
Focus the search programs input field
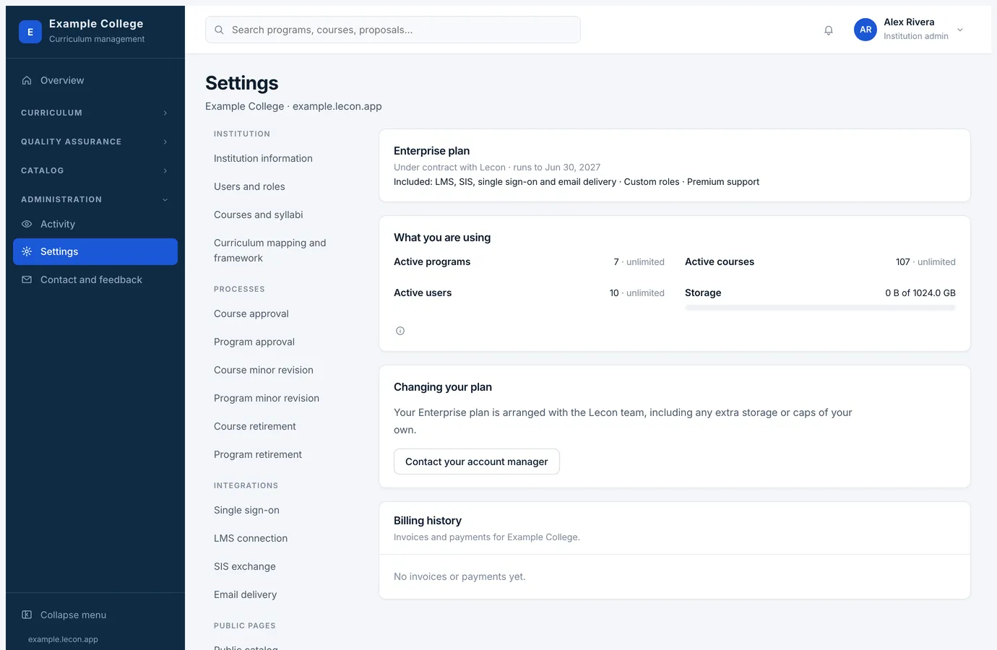coord(393,30)
